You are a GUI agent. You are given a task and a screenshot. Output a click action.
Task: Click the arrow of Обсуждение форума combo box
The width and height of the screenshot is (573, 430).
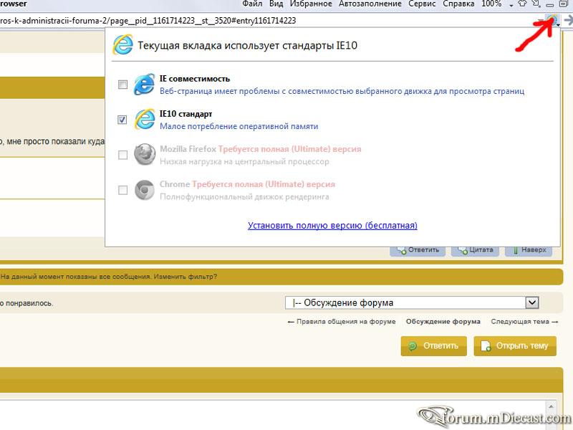click(x=531, y=302)
